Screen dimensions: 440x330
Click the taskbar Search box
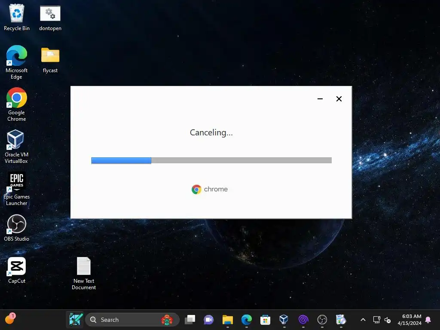132,320
